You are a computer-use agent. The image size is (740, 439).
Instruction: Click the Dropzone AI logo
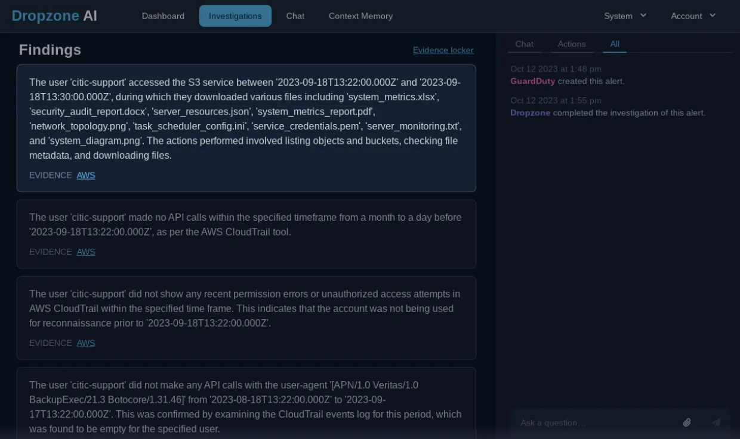(x=54, y=16)
